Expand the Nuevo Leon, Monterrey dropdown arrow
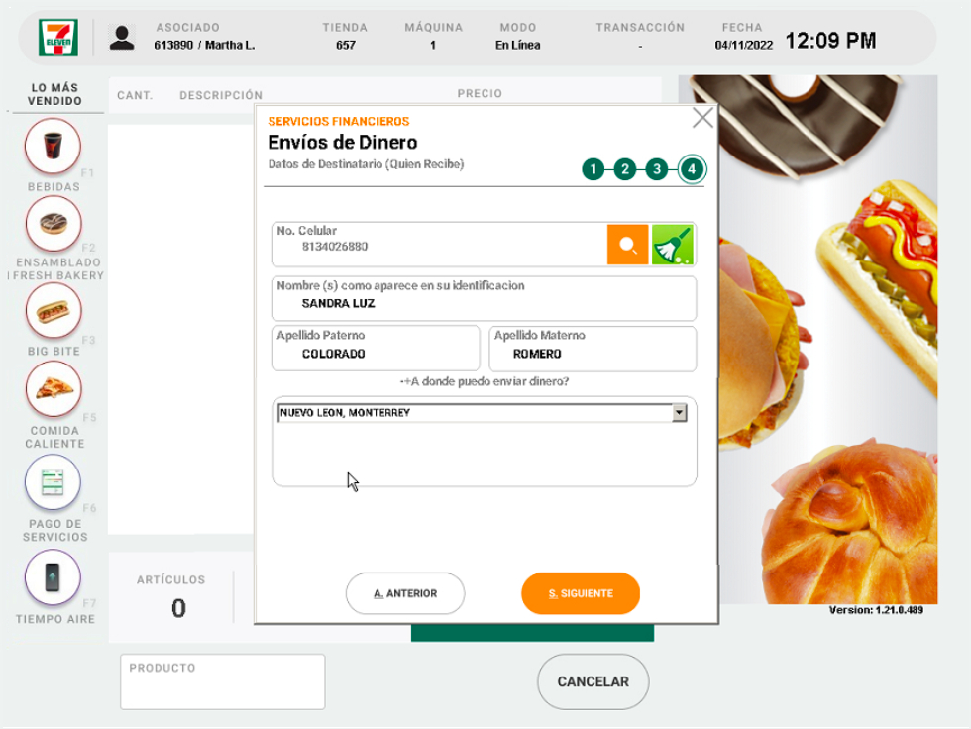The width and height of the screenshot is (971, 729). (679, 413)
